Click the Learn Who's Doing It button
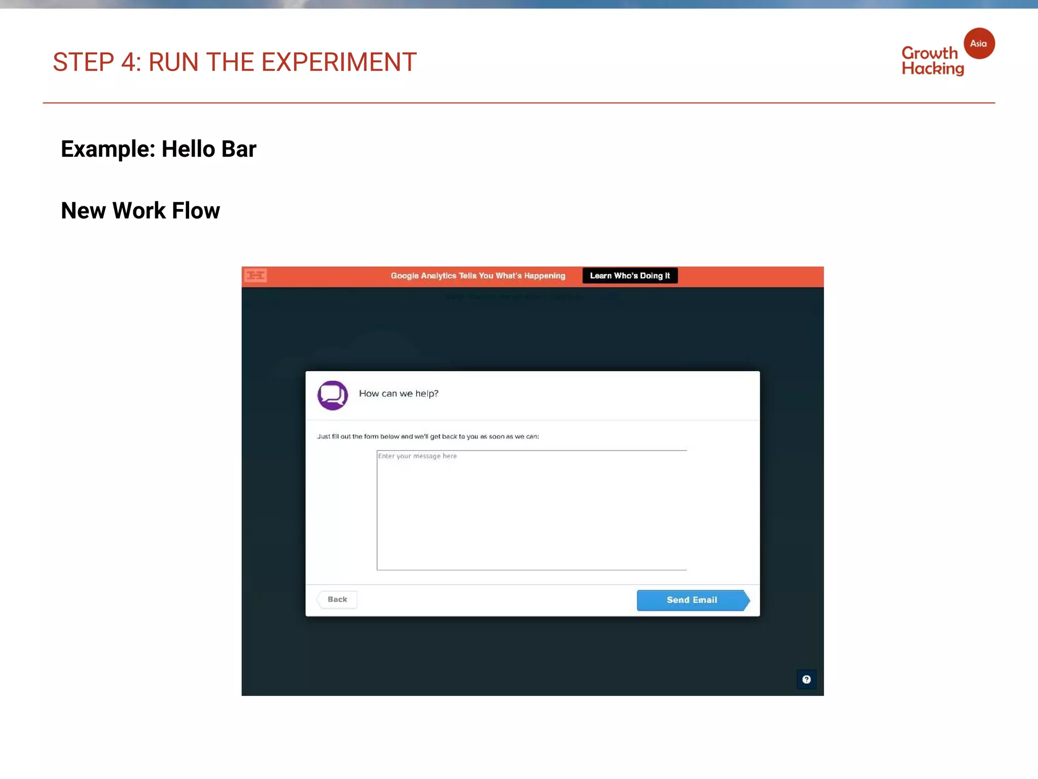The width and height of the screenshot is (1038, 779). tap(630, 275)
